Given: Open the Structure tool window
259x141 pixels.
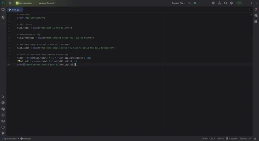Looking at the screenshot, I should click(x=3, y=17).
